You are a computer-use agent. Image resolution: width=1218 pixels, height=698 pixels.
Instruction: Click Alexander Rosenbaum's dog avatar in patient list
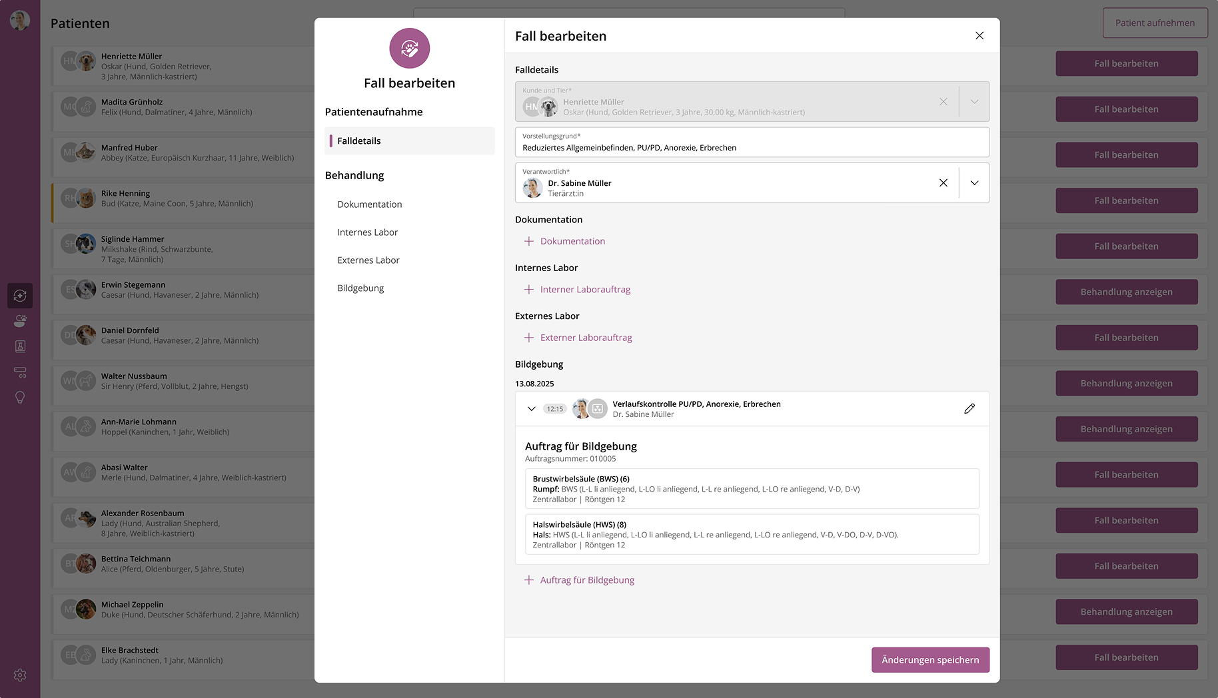click(x=86, y=518)
